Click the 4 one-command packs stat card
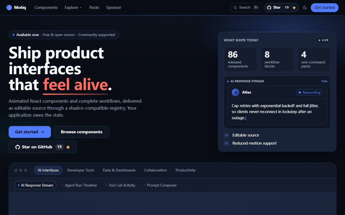 point(314,59)
